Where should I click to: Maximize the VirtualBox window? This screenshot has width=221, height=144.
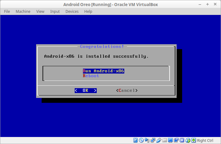pos(208,4)
